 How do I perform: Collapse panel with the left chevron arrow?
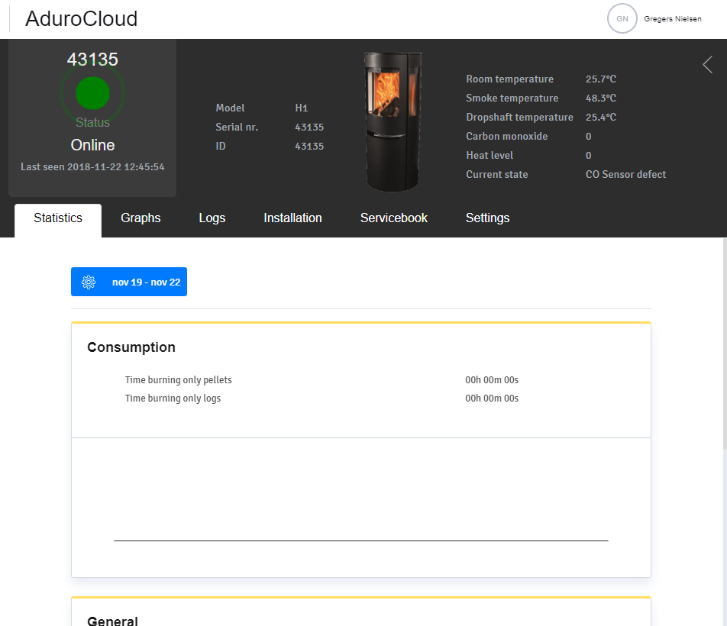tap(707, 65)
